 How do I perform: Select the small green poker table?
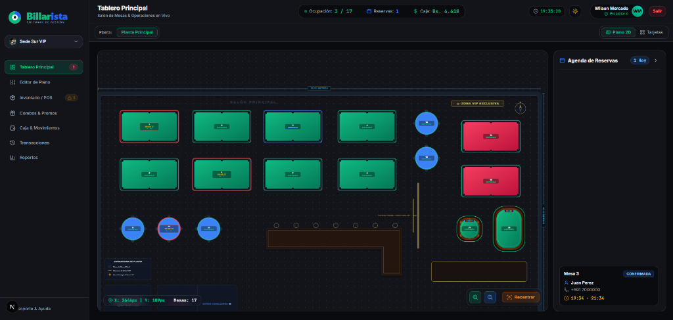pyautogui.click(x=469, y=229)
